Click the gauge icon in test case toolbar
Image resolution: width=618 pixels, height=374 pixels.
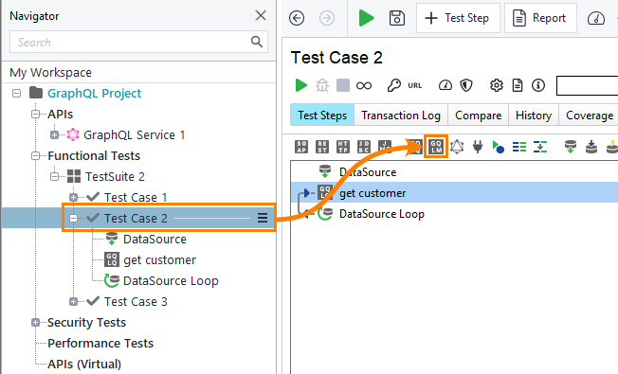[x=445, y=85]
